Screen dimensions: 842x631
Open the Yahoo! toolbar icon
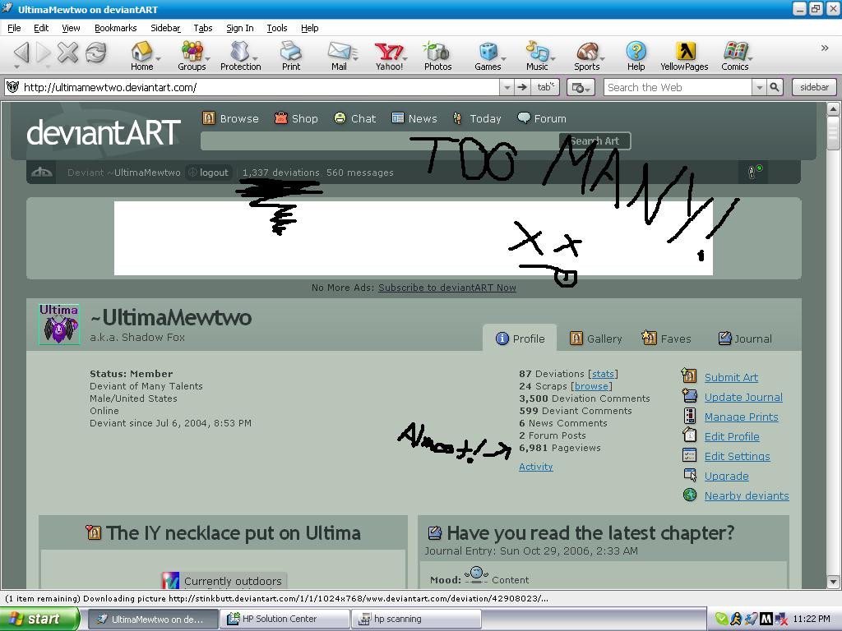coord(389,57)
